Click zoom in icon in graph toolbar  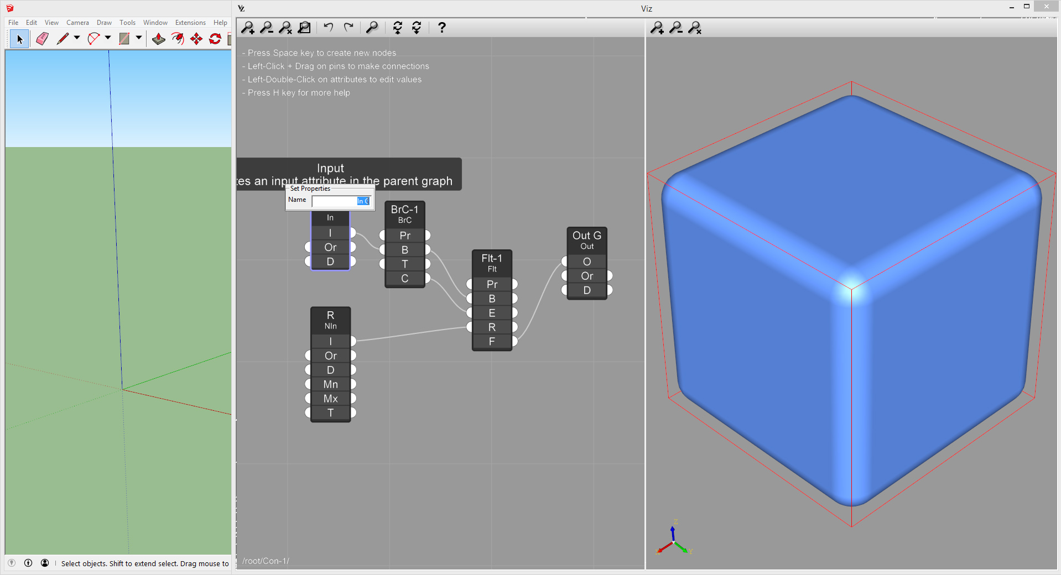pos(248,28)
